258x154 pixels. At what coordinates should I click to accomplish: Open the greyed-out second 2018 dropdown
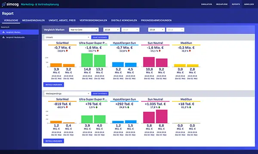[x=130, y=30]
